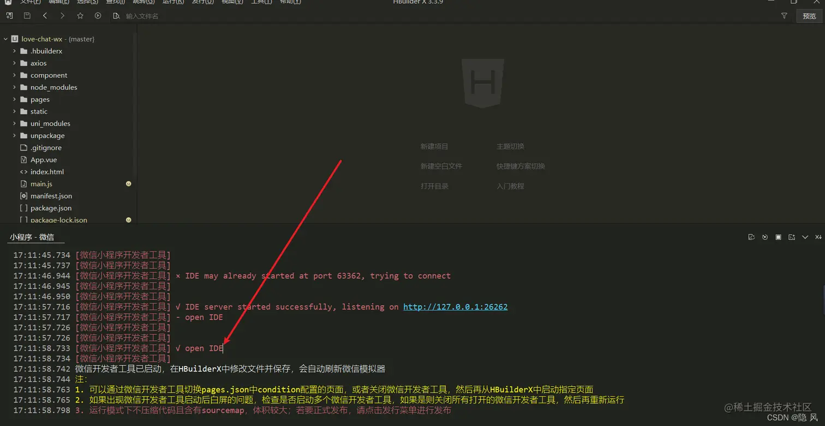
Task: Click the refresh device icon in console
Action: click(751, 237)
